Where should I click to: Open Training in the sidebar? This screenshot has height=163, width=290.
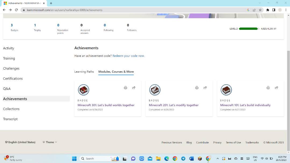pyautogui.click(x=9, y=58)
